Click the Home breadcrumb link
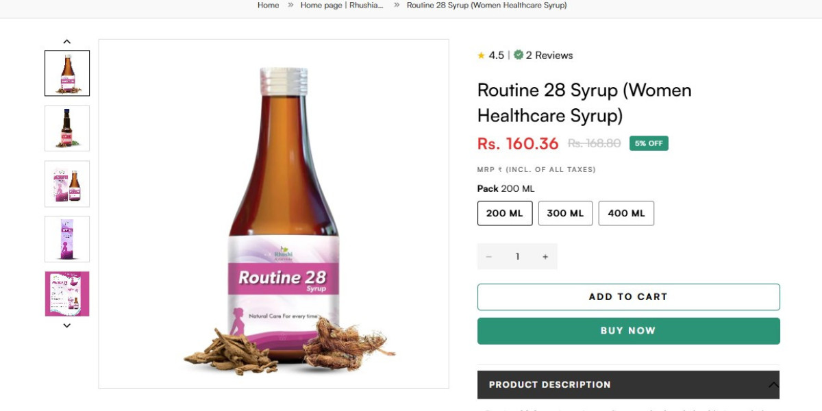 tap(267, 5)
